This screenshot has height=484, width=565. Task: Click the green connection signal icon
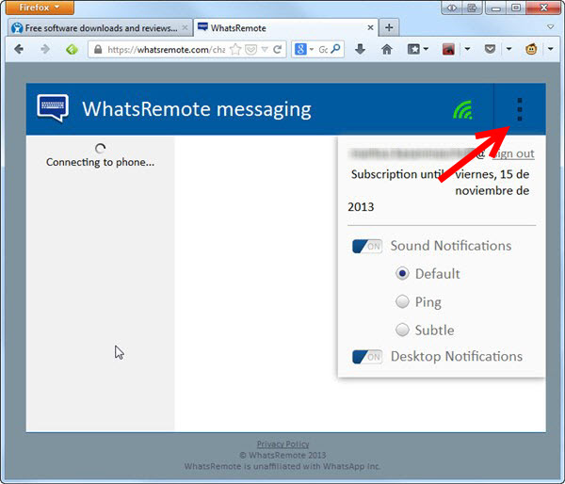461,110
